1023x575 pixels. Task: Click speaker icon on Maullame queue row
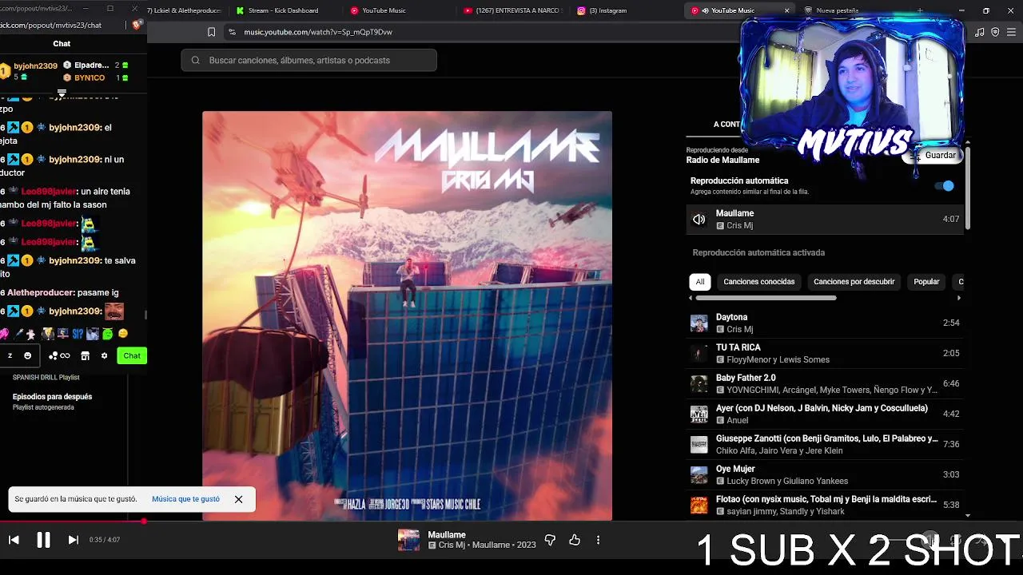699,220
